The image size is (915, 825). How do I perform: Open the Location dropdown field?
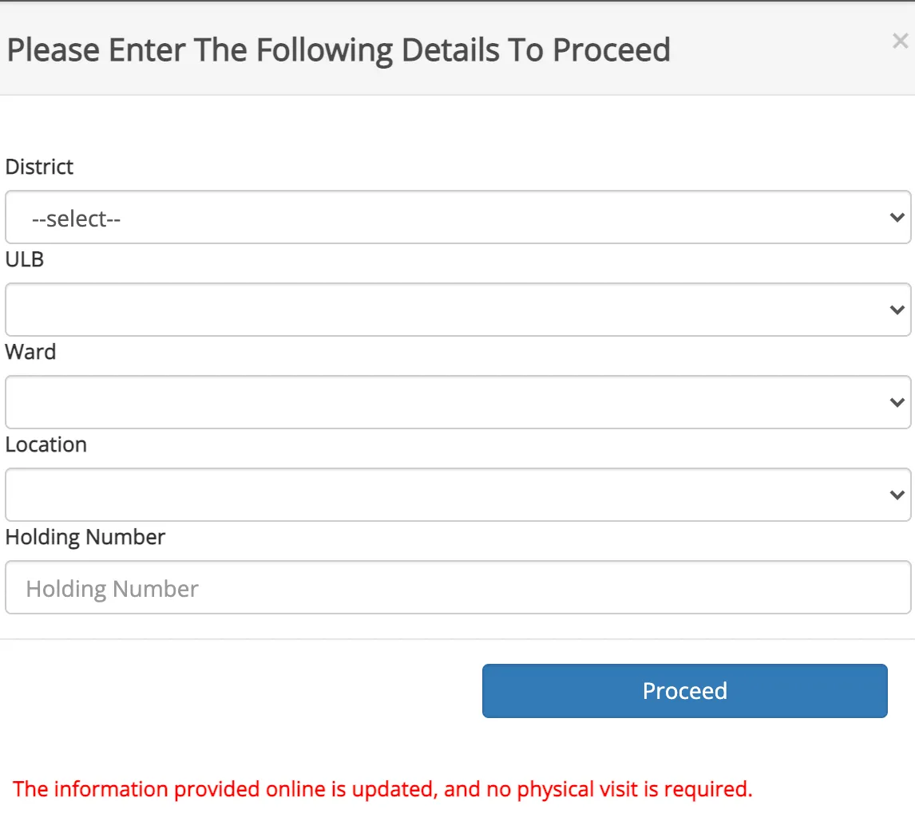click(457, 495)
